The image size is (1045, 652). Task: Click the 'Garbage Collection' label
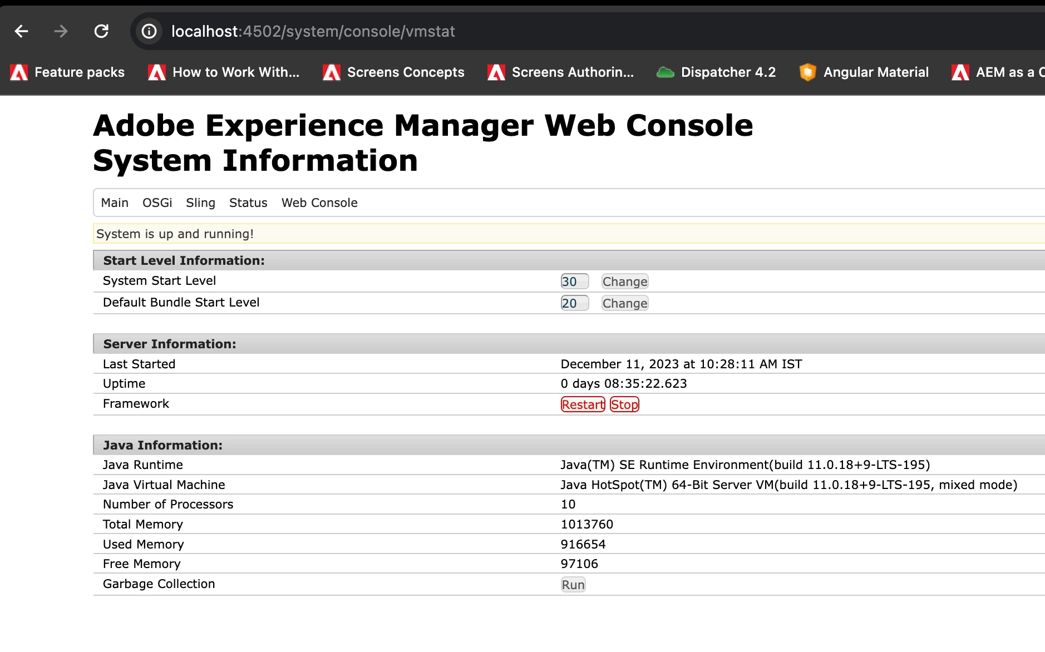coord(159,584)
